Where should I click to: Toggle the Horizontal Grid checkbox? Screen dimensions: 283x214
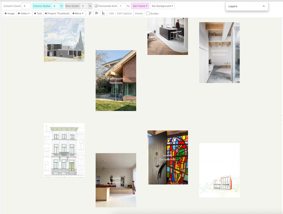[96, 6]
